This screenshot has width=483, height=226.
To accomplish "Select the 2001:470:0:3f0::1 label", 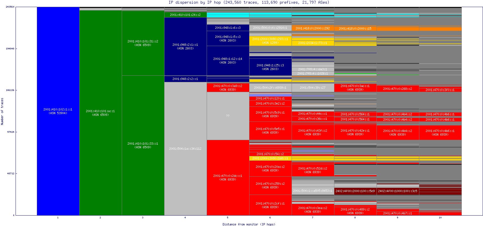I will point(440,90).
